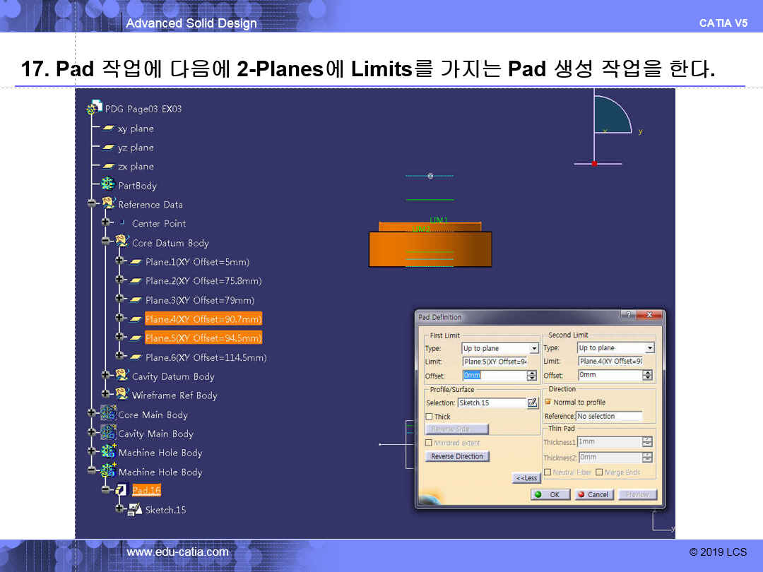The height and width of the screenshot is (572, 763).
Task: Click the Sketch.15 icon in tree
Action: [135, 509]
